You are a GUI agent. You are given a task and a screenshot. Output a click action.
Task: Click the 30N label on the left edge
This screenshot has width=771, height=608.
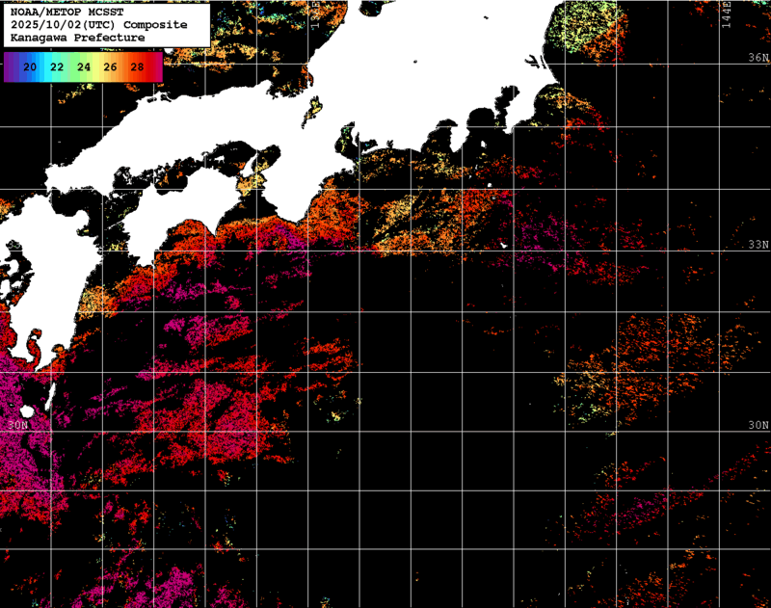click(x=16, y=425)
